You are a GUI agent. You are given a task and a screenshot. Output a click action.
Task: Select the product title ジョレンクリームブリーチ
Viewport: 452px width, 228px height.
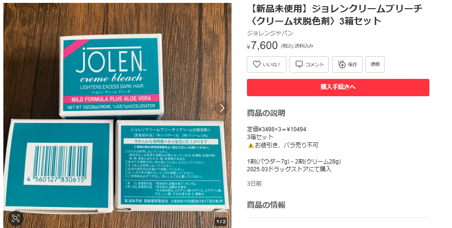(x=335, y=15)
